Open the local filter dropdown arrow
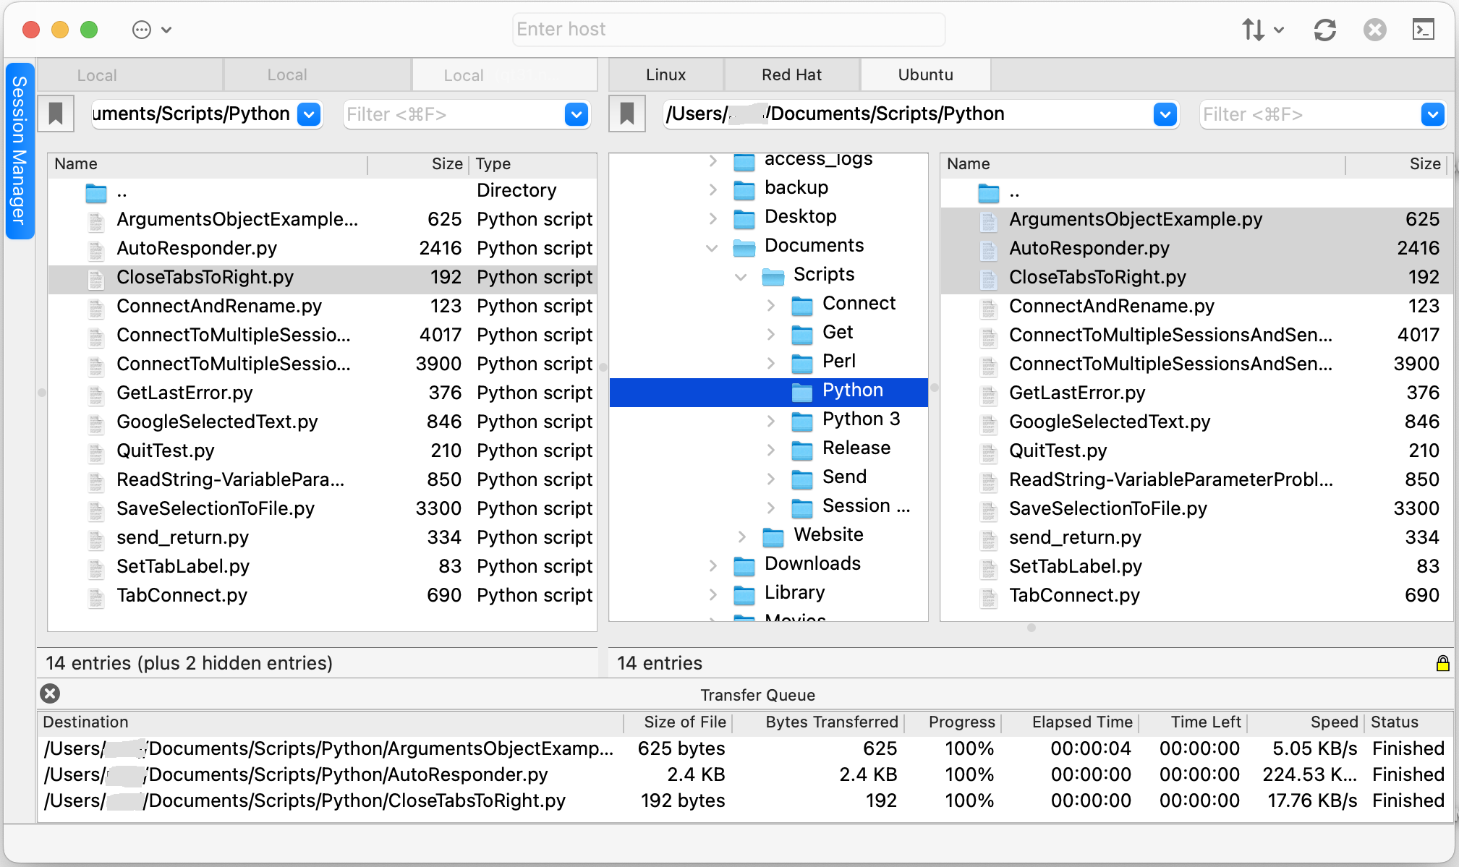1459x867 pixels. coord(576,114)
